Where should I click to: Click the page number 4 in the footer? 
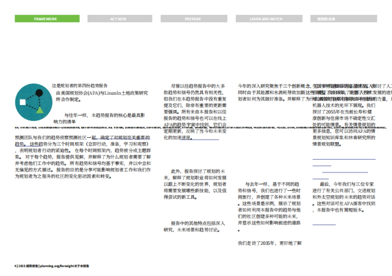click(15, 266)
